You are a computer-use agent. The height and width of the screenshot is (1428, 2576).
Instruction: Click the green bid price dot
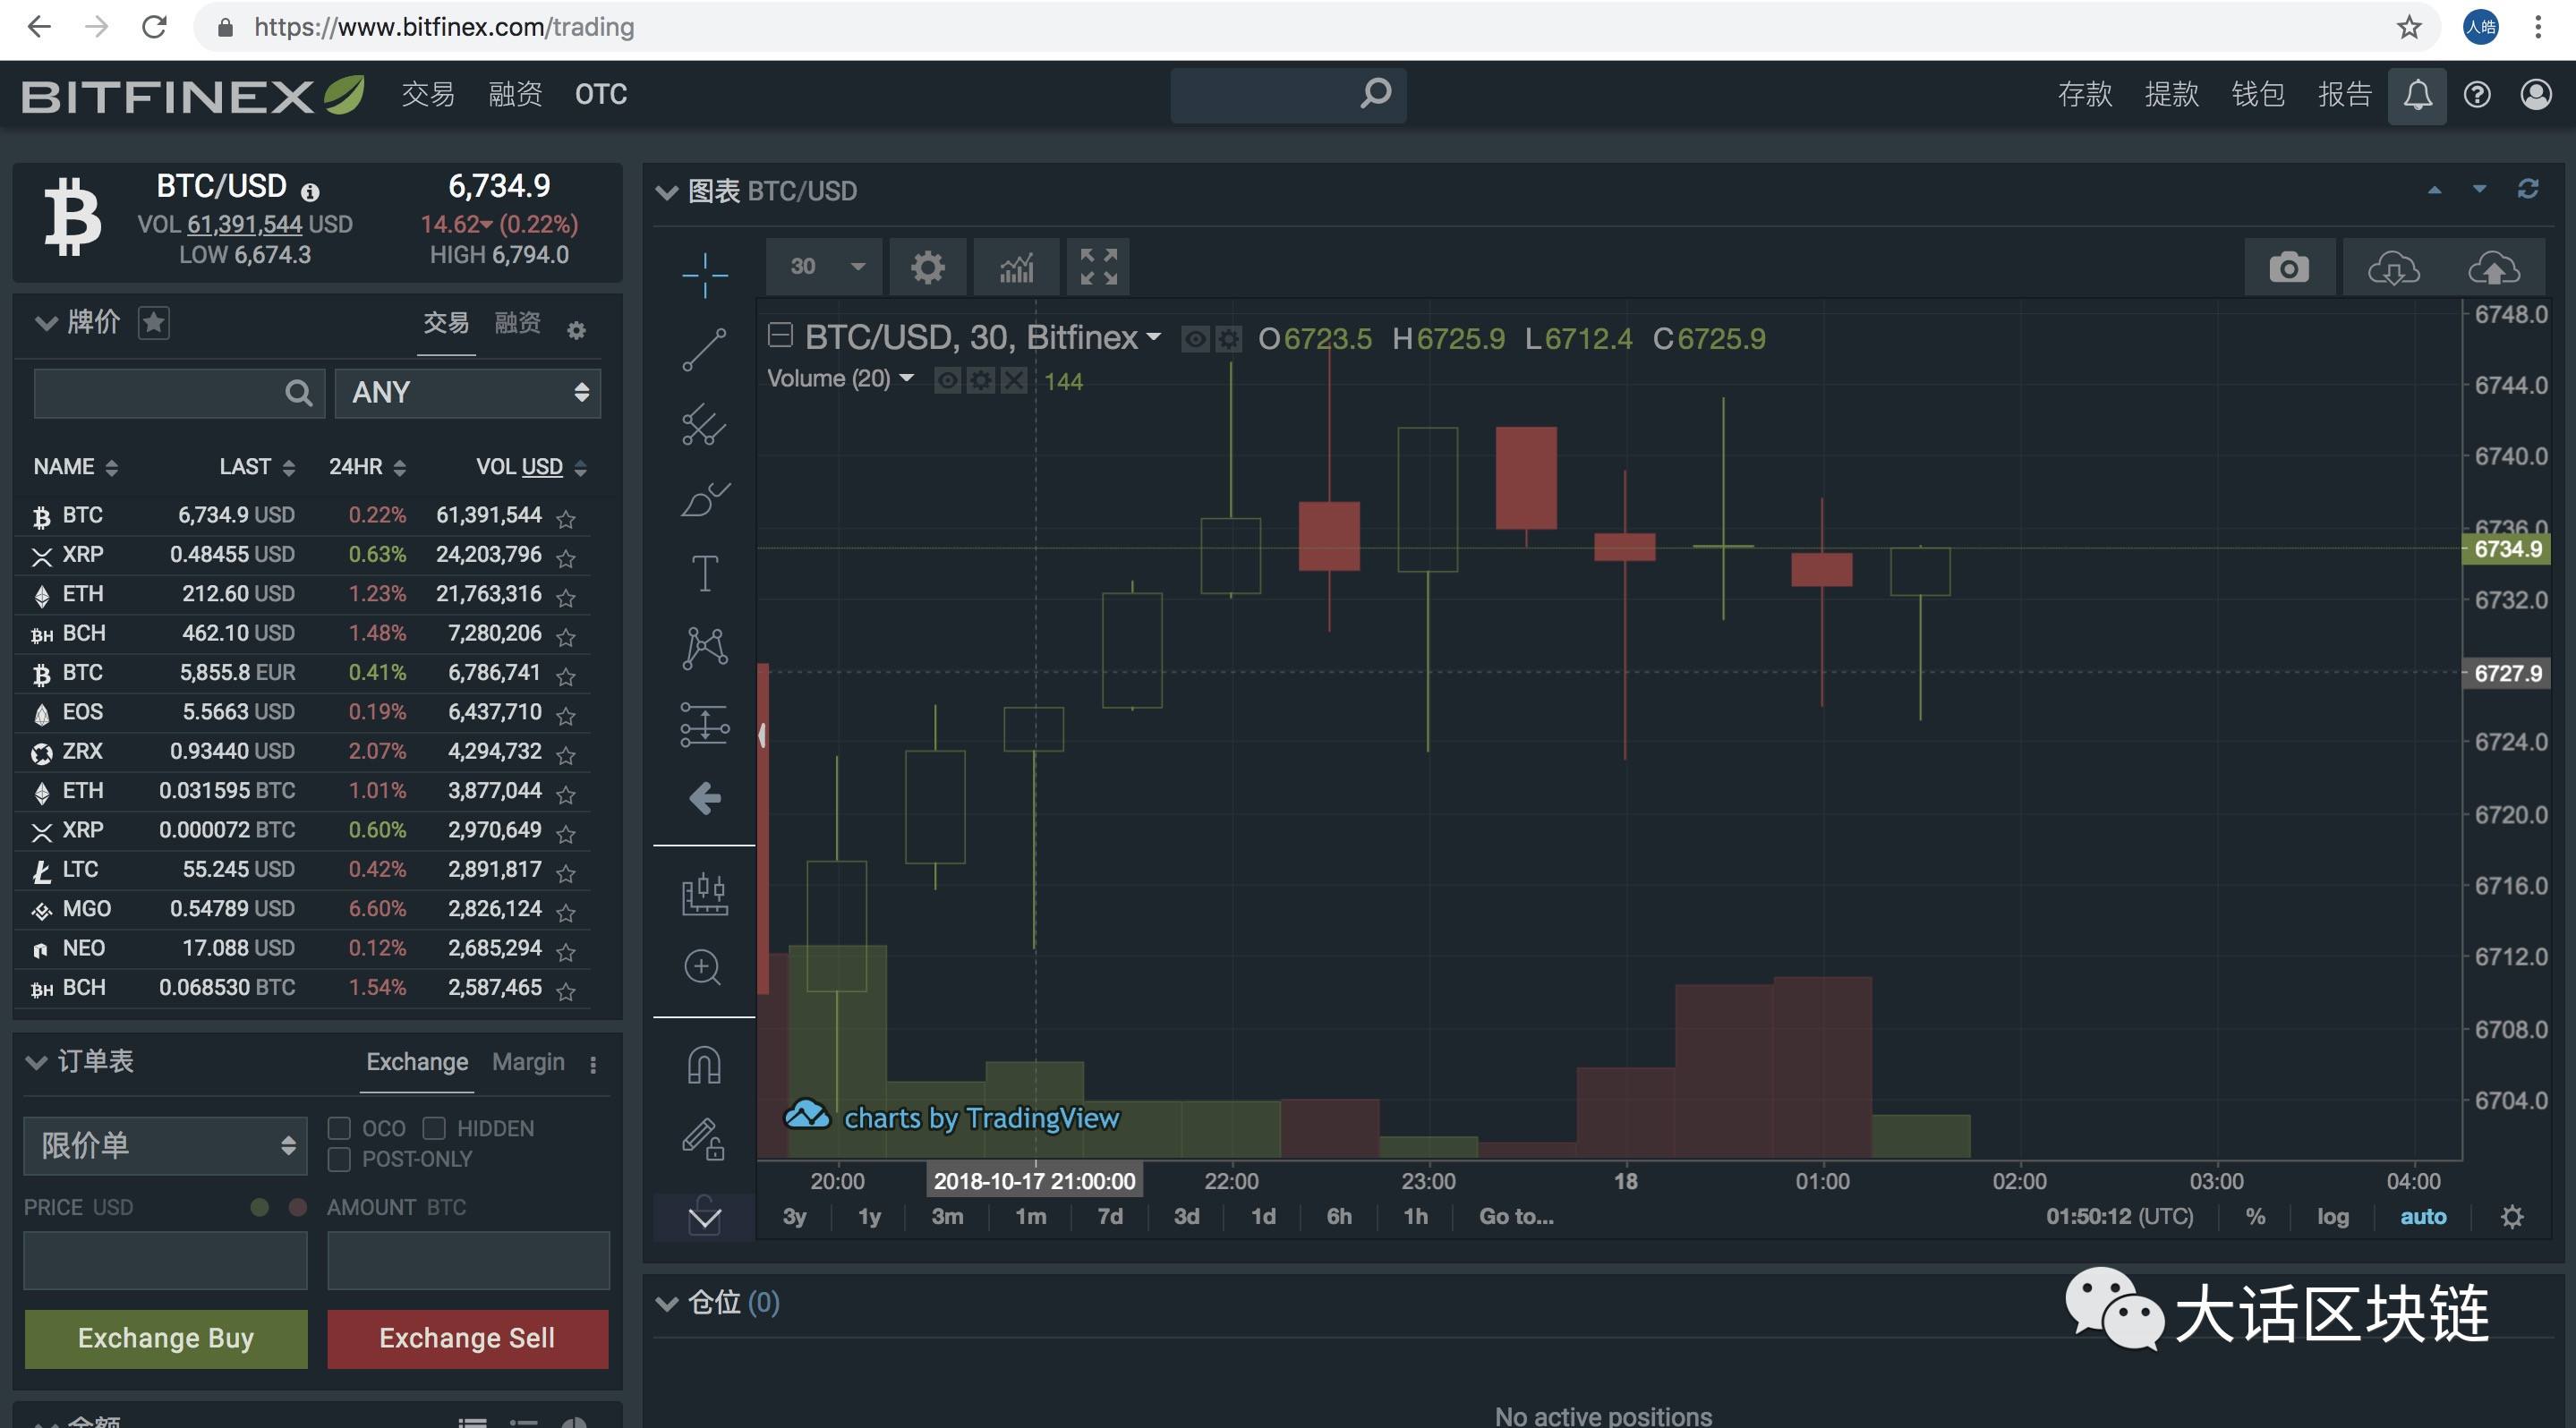[x=260, y=1207]
